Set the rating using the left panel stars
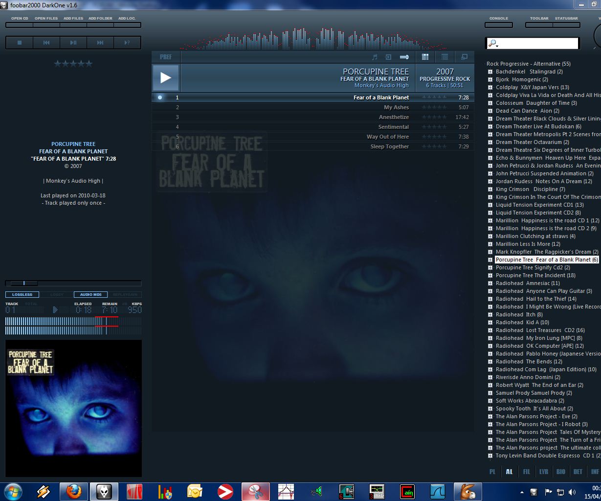This screenshot has width=601, height=501. point(73,64)
